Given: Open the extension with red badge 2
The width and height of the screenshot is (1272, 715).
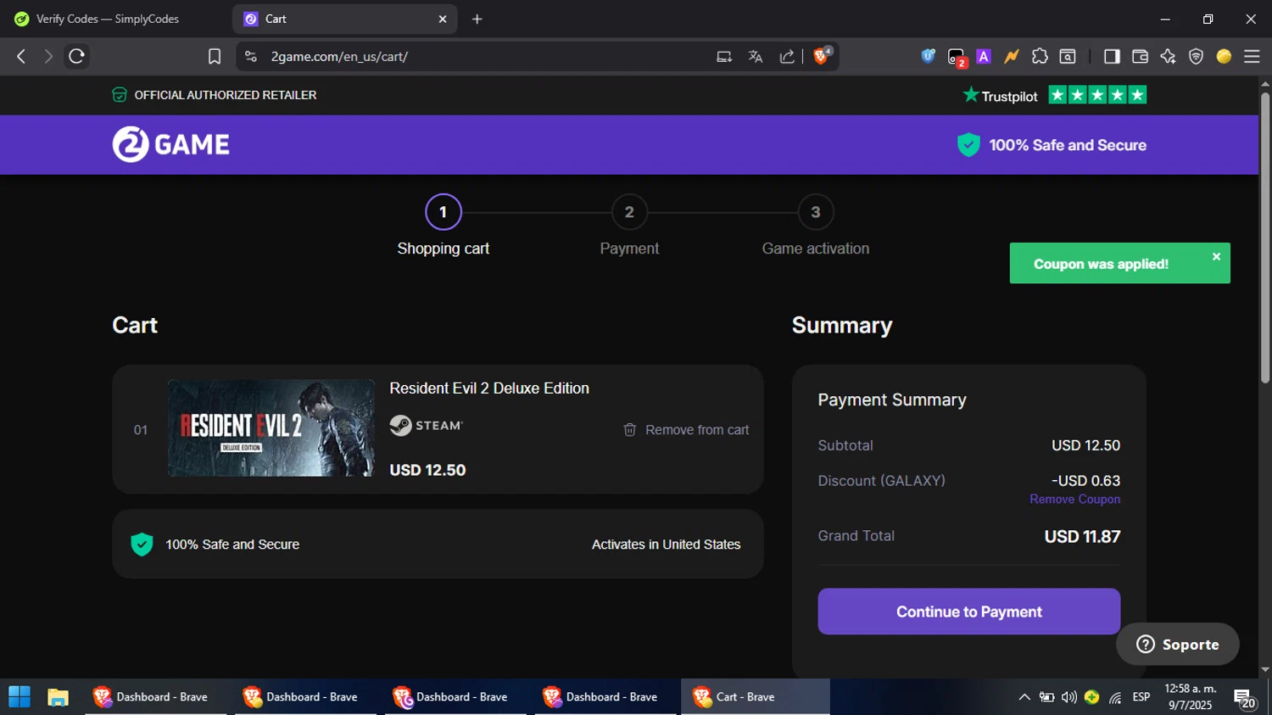Looking at the screenshot, I should point(957,57).
